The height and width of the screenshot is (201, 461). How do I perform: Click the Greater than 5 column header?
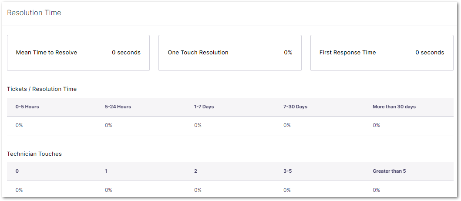click(389, 171)
